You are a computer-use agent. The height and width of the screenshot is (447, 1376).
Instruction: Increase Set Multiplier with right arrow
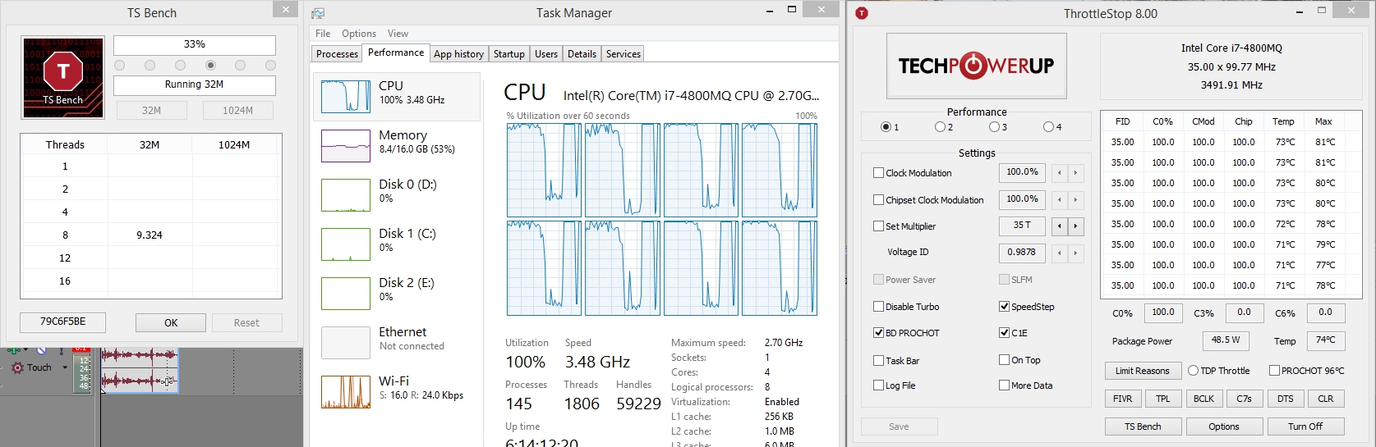click(1075, 226)
